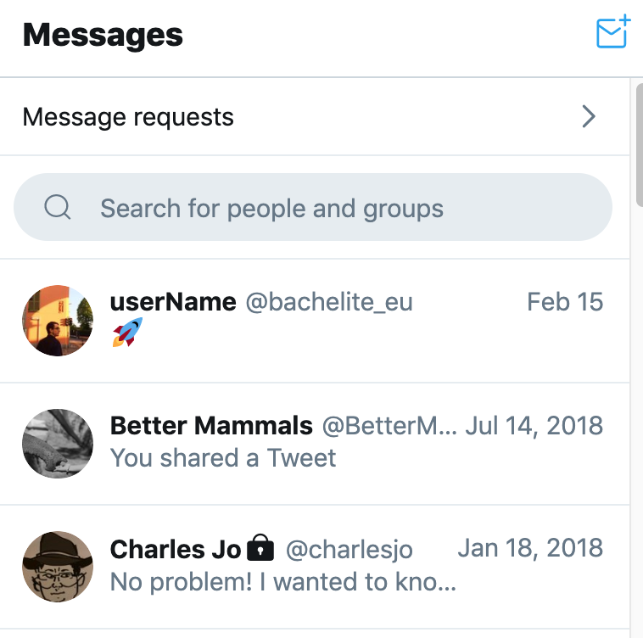The width and height of the screenshot is (643, 638).
Task: Click the conversation list scrollbar thumb
Action: click(x=640, y=144)
